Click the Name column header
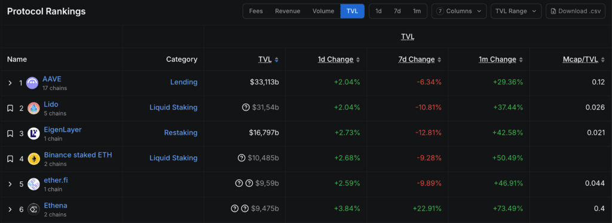This screenshot has width=612, height=223. coord(17,60)
